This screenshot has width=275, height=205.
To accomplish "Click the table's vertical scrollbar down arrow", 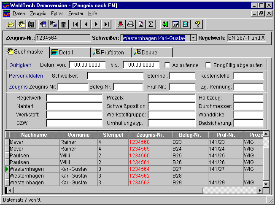I will point(266,184).
